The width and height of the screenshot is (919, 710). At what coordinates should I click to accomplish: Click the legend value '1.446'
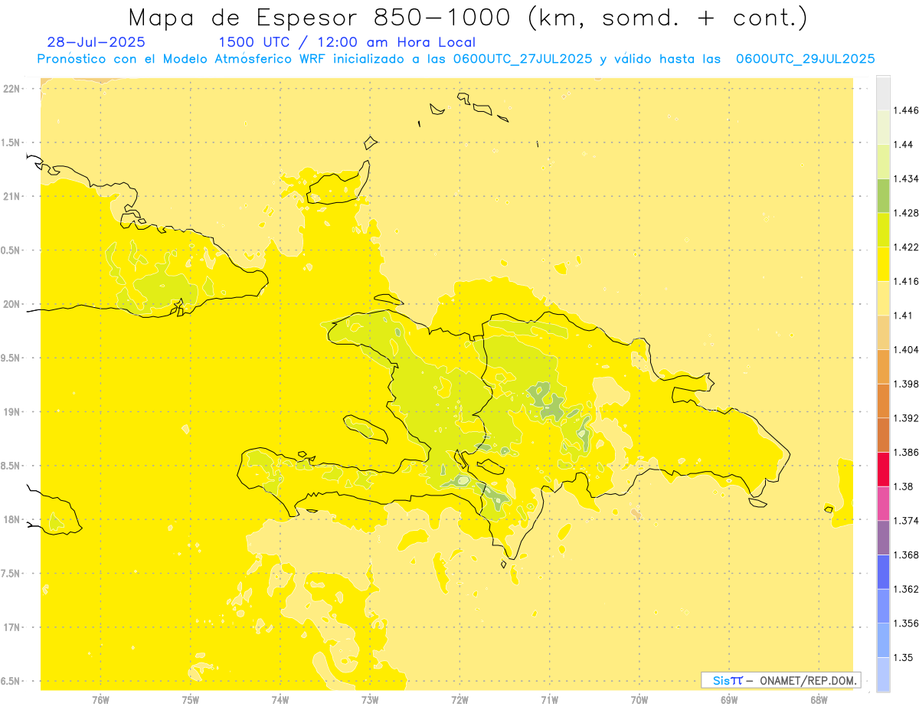point(906,110)
